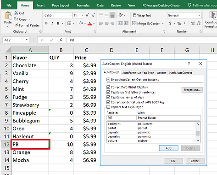Decrease decimal places

[199, 23]
